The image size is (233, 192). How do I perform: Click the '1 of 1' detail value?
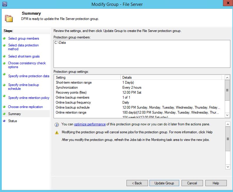pyautogui.click(x=126, y=97)
